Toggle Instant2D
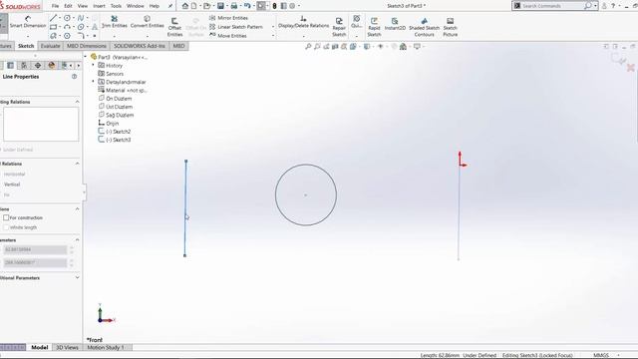This screenshot has height=359, width=638. pos(395,24)
